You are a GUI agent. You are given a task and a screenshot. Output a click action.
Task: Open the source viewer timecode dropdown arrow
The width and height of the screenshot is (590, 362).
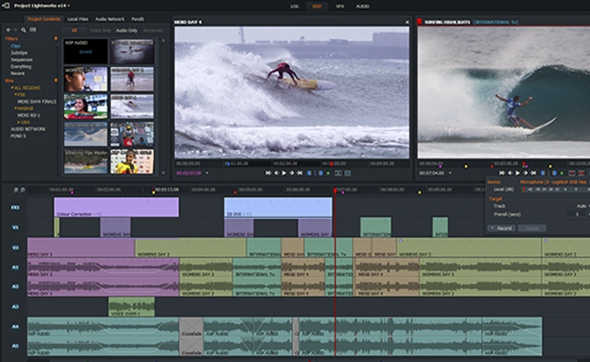point(207,173)
